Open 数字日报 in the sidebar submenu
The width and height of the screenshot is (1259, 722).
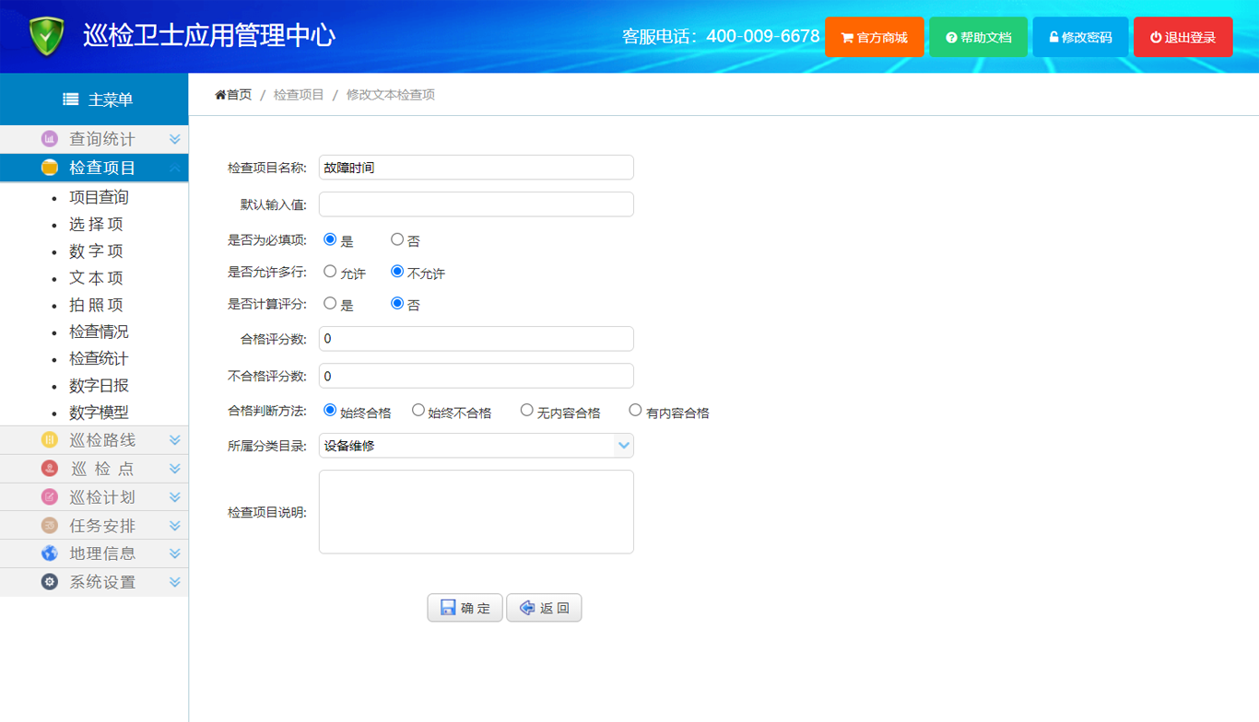click(99, 386)
